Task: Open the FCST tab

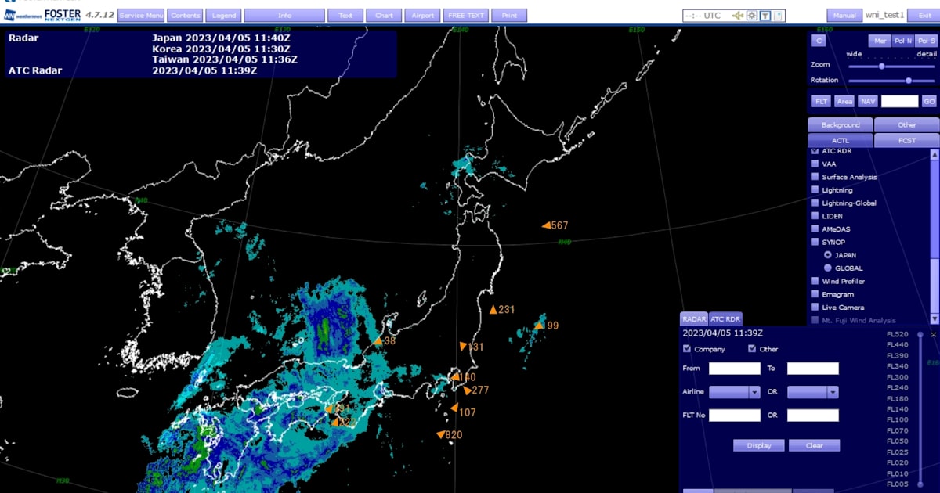Action: pyautogui.click(x=906, y=141)
